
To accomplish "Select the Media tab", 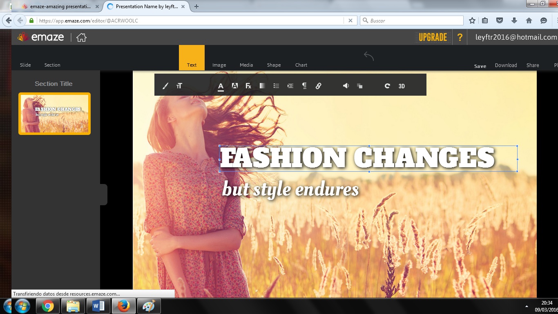I will (x=246, y=65).
